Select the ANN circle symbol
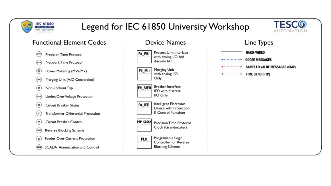Image resolution: width=331 pixels, height=186 pixels. (39, 147)
